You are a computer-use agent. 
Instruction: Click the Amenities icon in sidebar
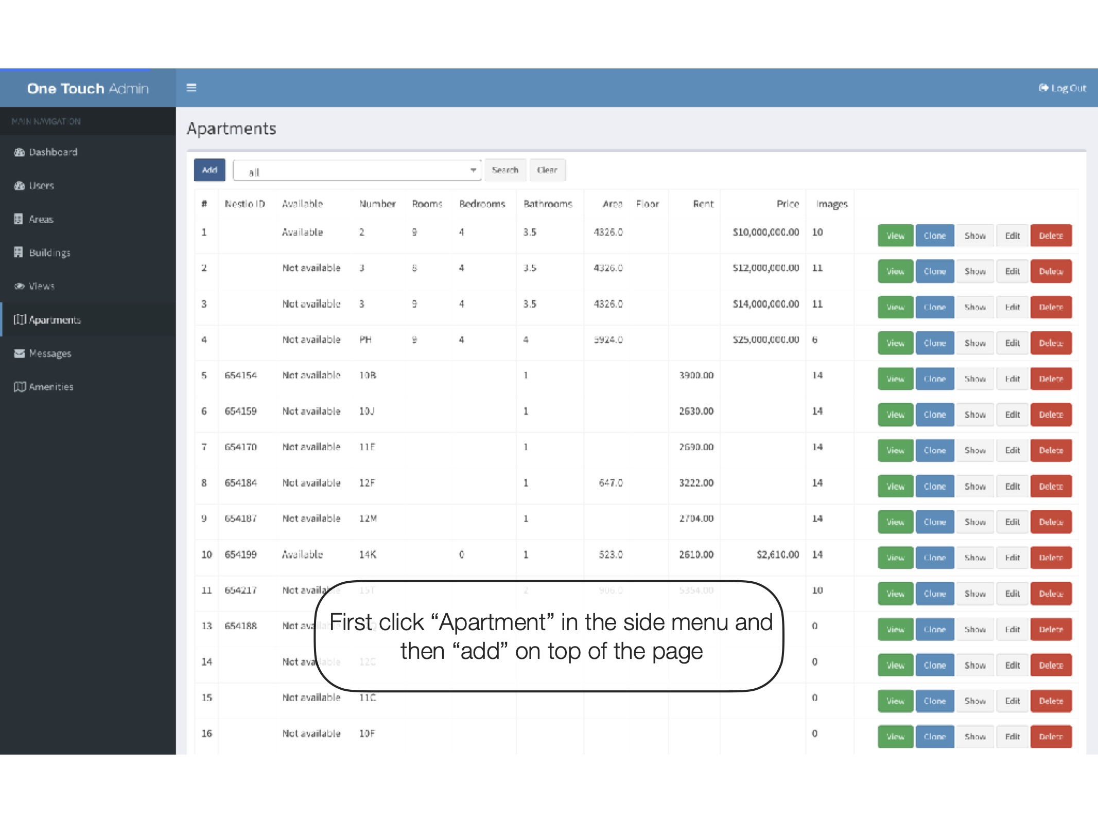coord(19,387)
